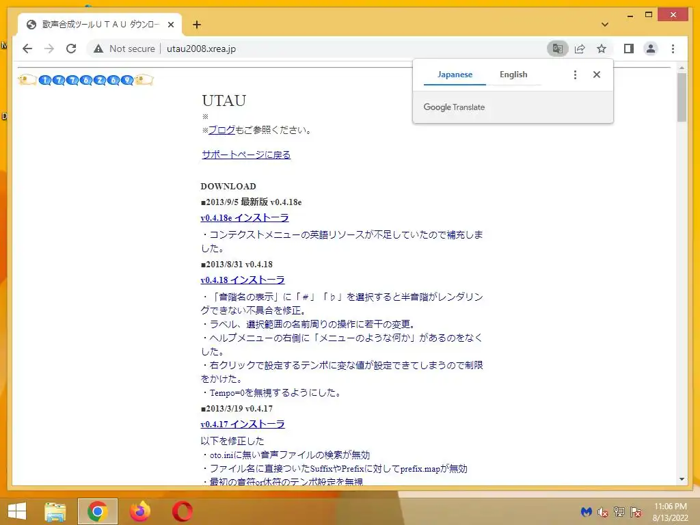700x525 pixels.
Task: Open a new tab with plus button
Action: [197, 25]
